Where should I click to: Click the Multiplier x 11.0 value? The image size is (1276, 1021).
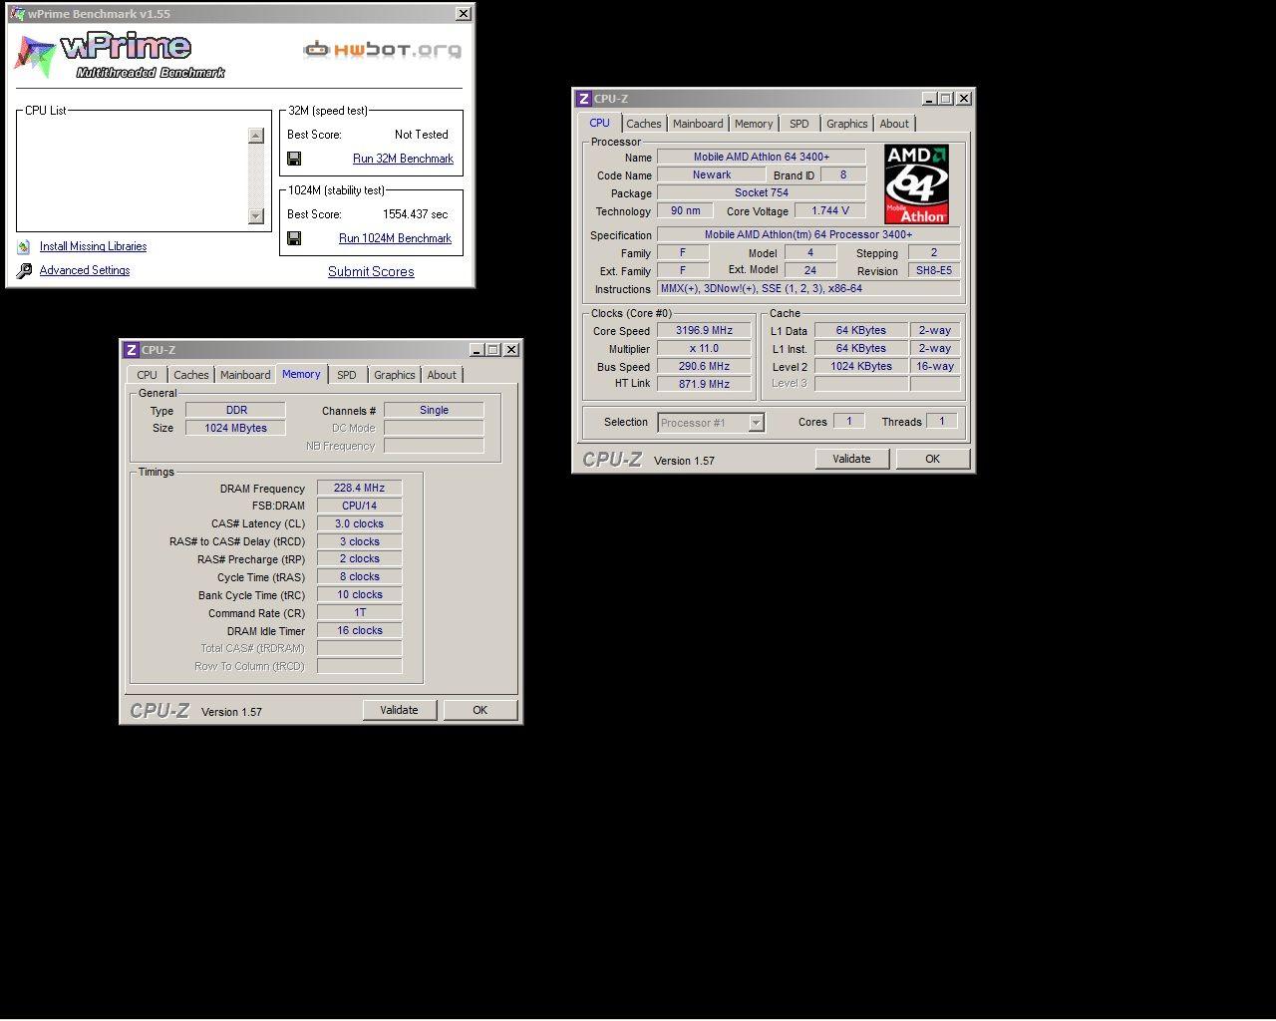[704, 348]
